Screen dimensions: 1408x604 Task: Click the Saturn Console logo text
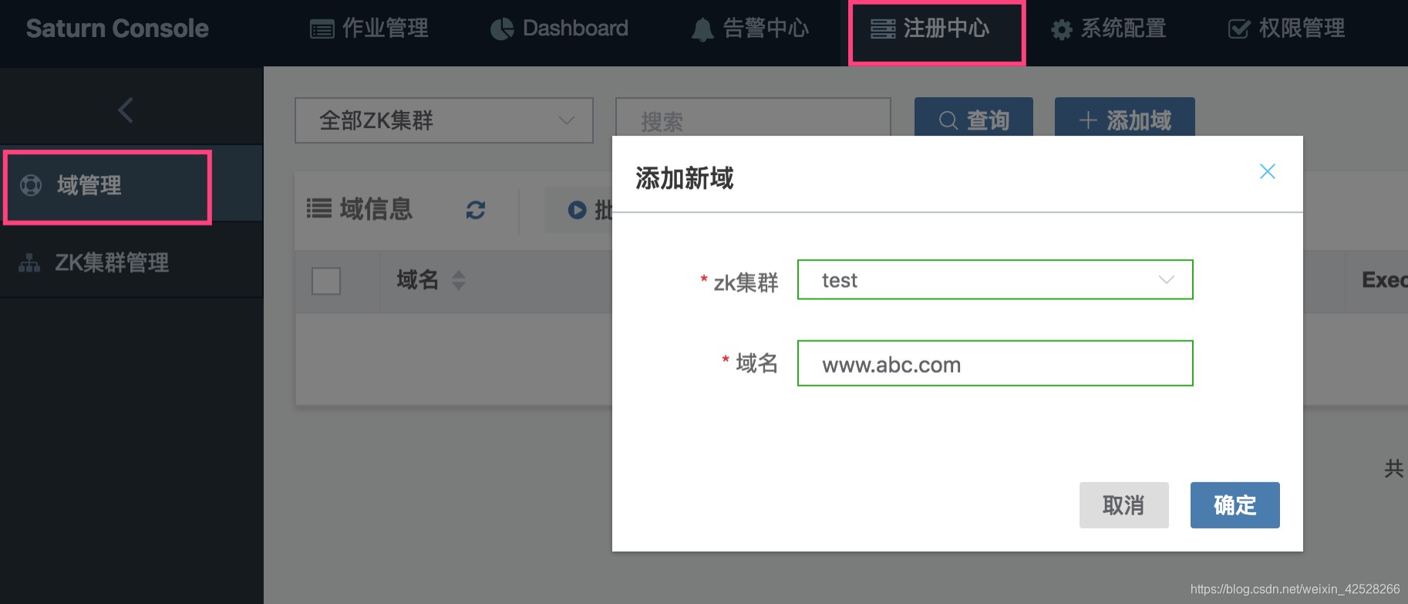[x=117, y=29]
